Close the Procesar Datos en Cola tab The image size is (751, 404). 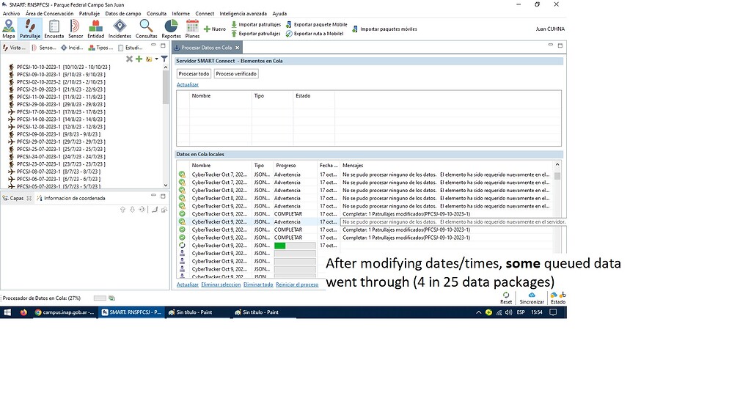[x=237, y=48]
